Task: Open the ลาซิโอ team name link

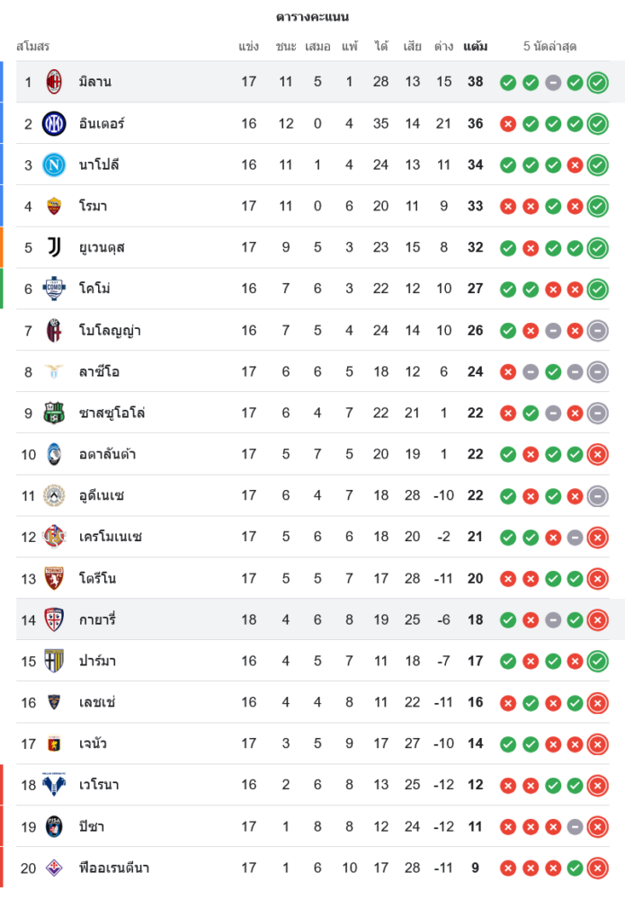Action: coord(99,371)
